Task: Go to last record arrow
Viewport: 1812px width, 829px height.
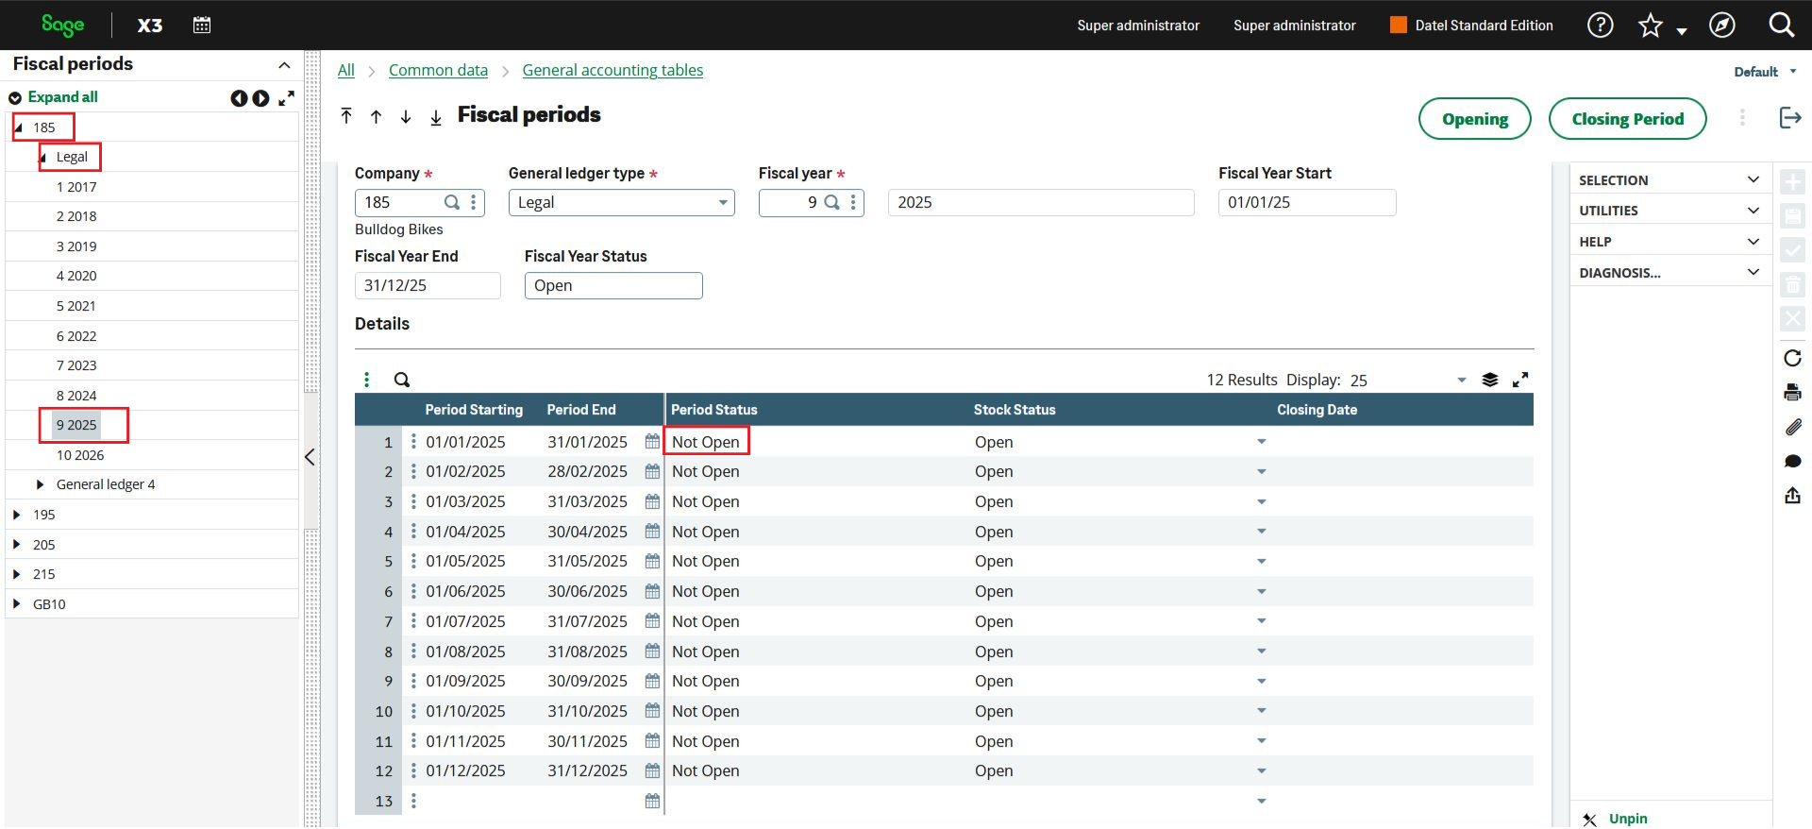Action: click(x=436, y=117)
